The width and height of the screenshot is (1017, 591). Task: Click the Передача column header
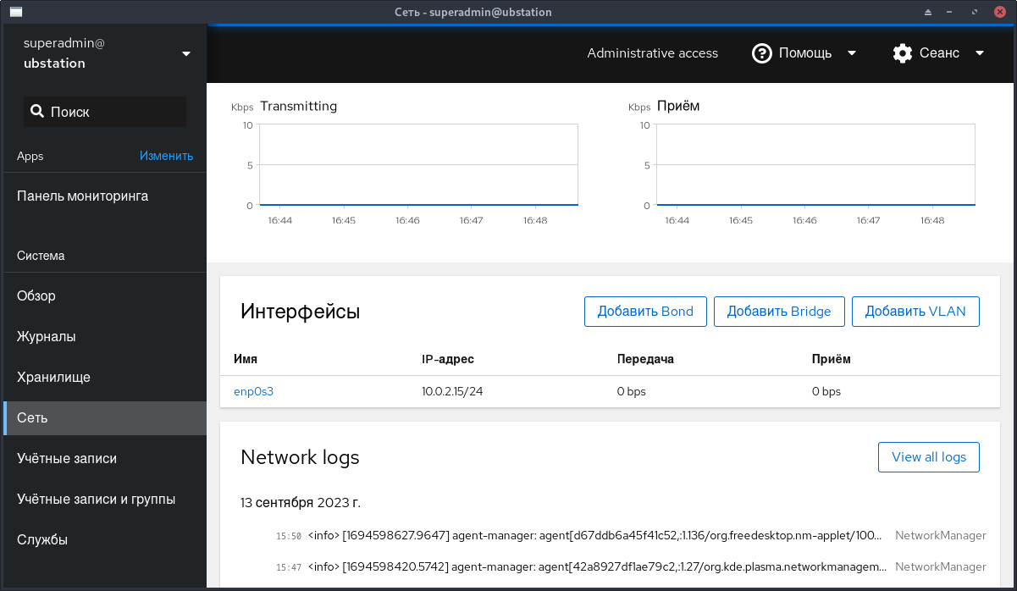pyautogui.click(x=645, y=359)
